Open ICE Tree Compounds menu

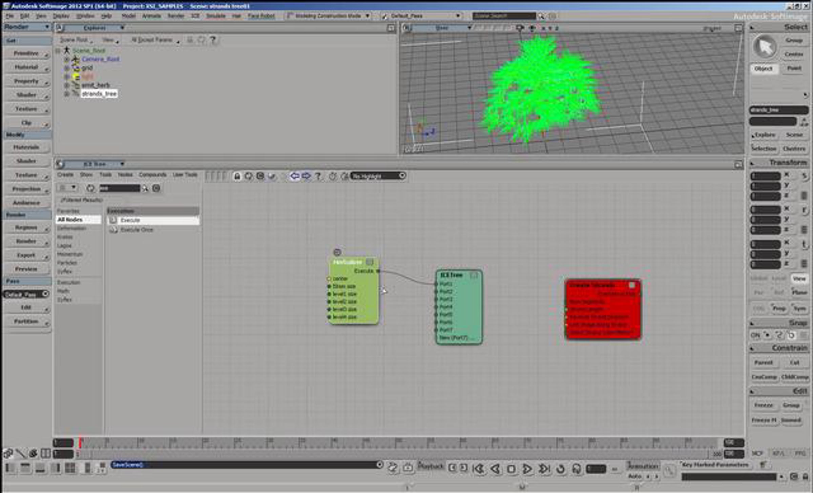click(x=153, y=175)
